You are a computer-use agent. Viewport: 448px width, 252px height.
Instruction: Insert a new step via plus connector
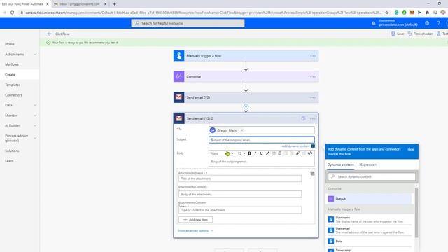[x=246, y=106]
